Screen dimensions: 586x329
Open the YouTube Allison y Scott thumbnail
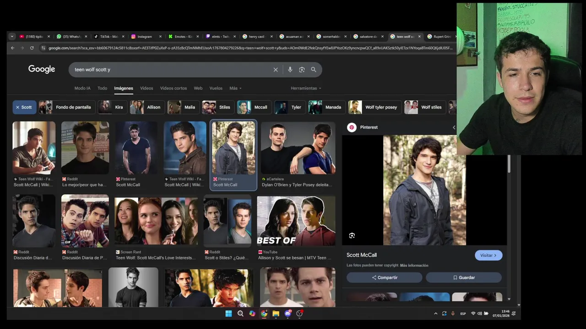coord(296,221)
